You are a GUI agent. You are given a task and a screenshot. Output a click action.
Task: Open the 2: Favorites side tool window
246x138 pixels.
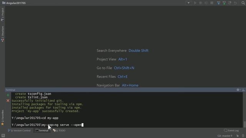pos(2,118)
